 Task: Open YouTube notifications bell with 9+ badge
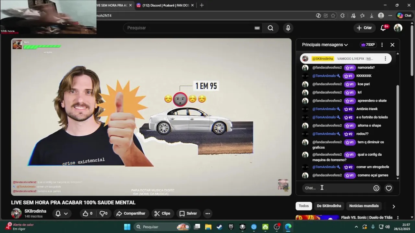(383, 28)
